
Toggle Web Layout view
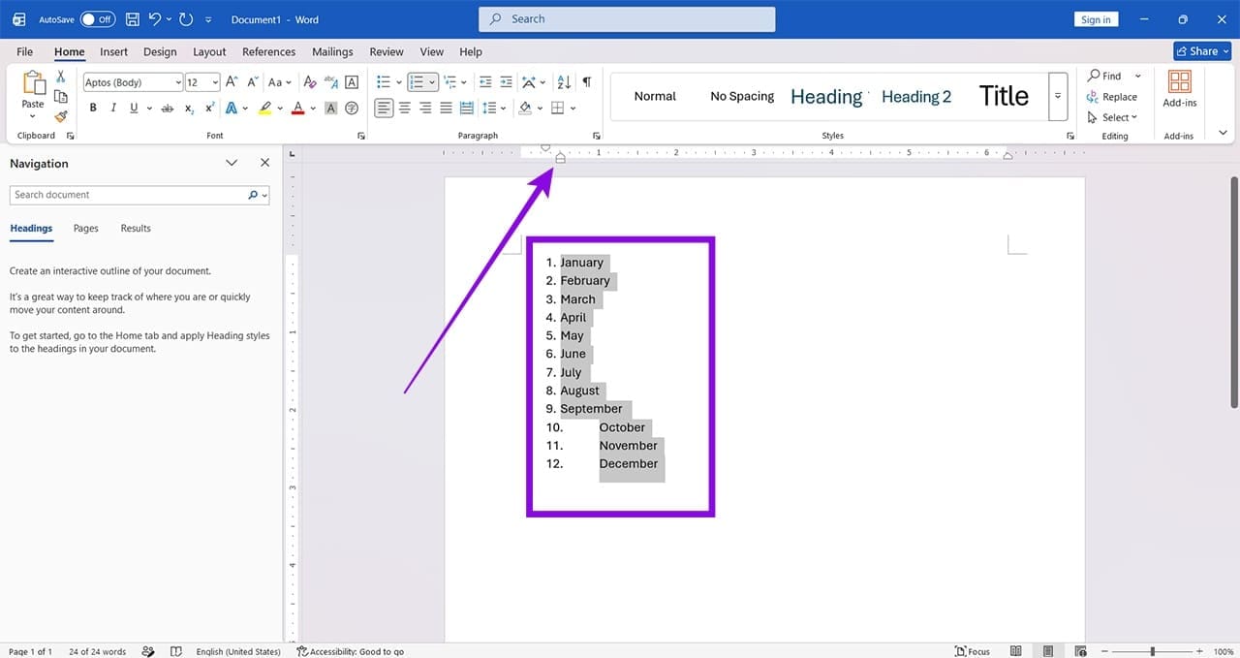click(x=1079, y=651)
